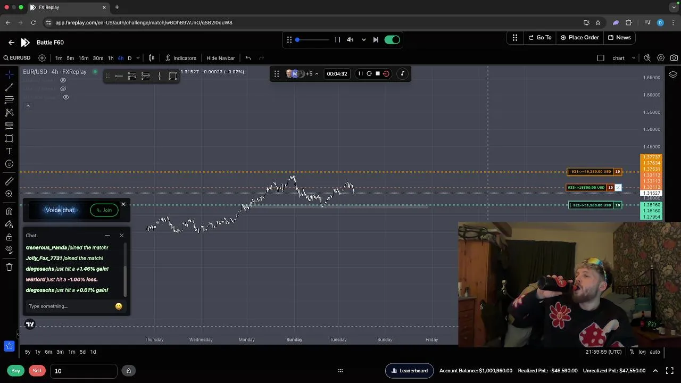The height and width of the screenshot is (383, 681).
Task: Toggle visibility of third indicator eye
Action: (x=66, y=97)
